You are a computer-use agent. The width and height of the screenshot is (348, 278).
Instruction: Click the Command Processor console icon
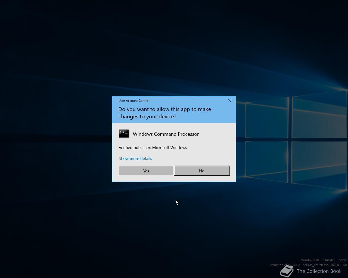point(124,134)
